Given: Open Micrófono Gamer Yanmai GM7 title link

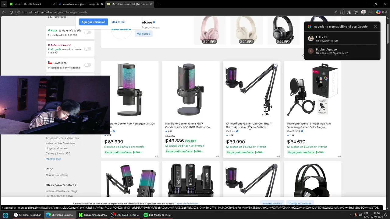Looking at the screenshot, I should click(188, 125).
